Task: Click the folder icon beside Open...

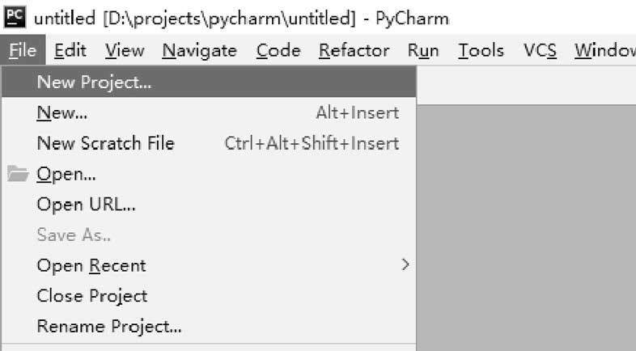Action: 18,174
